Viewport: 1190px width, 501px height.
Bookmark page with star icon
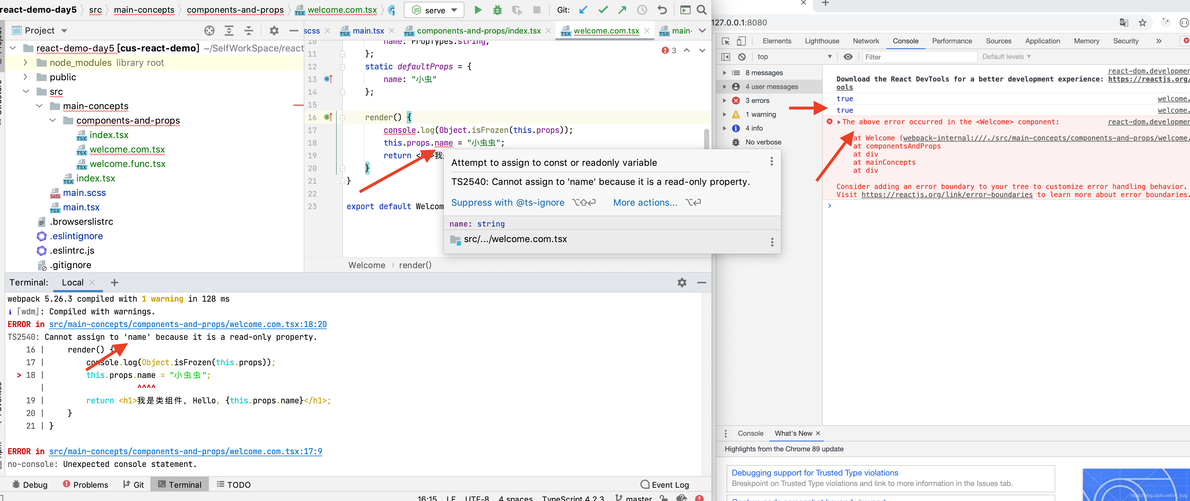click(x=1143, y=23)
